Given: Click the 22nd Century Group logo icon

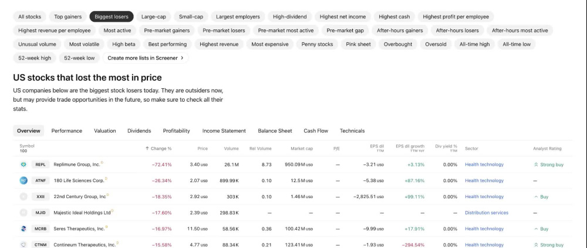Looking at the screenshot, I should [x=23, y=197].
